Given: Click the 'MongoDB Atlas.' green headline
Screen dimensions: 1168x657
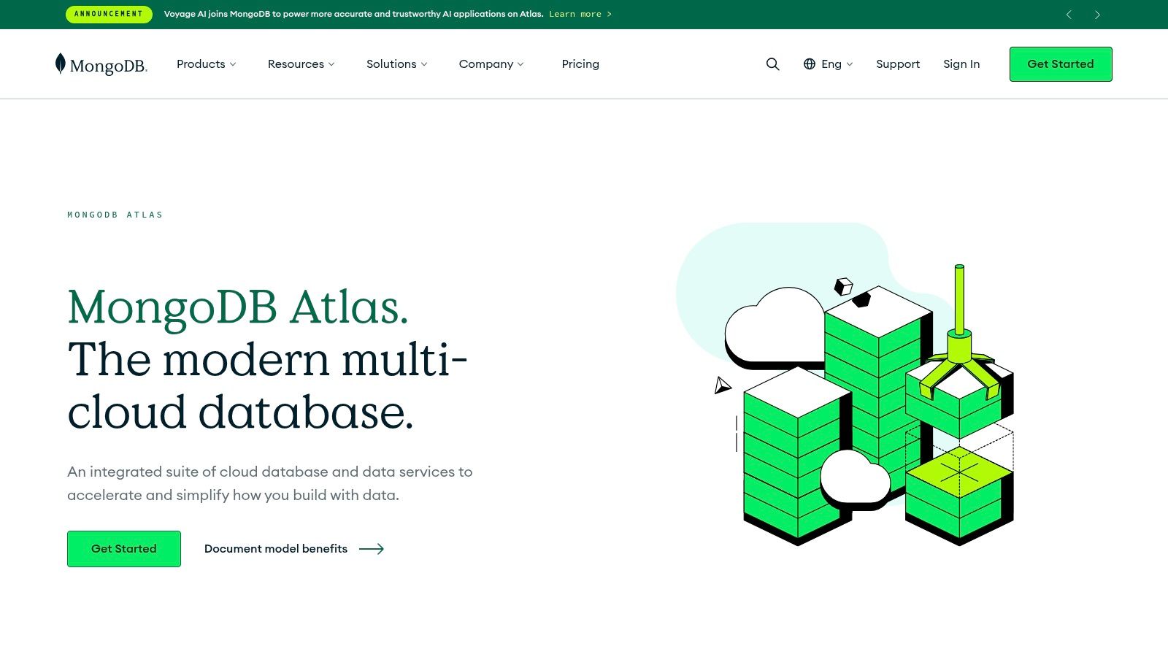Looking at the screenshot, I should point(238,307).
